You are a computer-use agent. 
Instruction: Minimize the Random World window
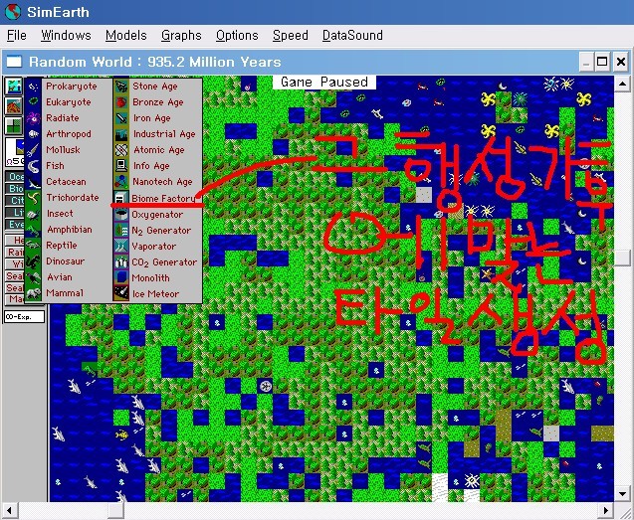(586, 62)
